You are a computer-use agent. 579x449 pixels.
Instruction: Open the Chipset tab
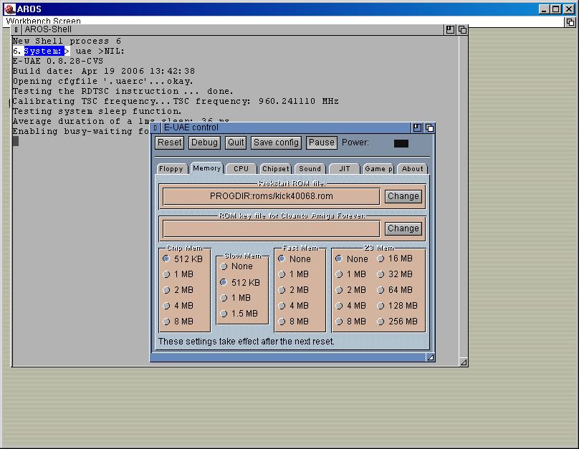pos(275,168)
